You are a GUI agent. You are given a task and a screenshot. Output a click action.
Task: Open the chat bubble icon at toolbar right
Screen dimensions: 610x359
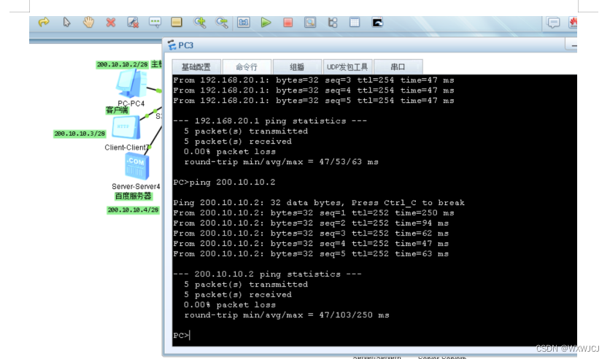tap(553, 23)
